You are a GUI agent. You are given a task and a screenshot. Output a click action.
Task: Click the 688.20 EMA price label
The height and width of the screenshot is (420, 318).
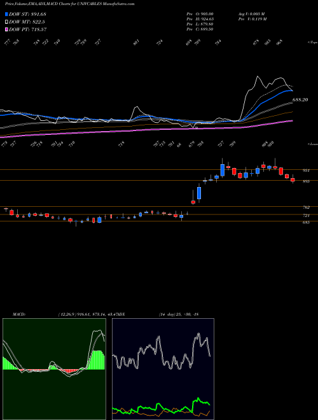pyautogui.click(x=300, y=100)
